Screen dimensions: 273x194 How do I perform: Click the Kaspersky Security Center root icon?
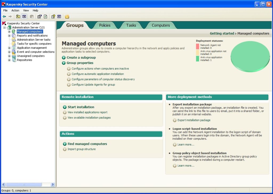click(x=4, y=23)
